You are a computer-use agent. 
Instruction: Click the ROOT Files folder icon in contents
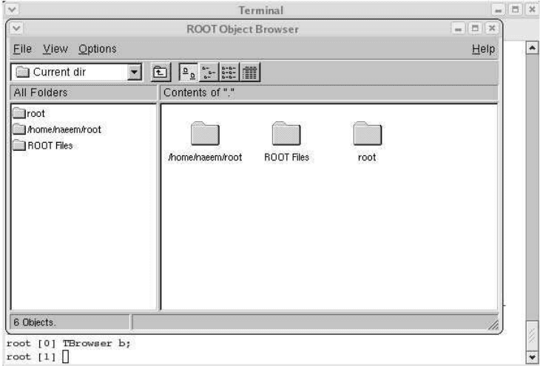click(x=286, y=135)
